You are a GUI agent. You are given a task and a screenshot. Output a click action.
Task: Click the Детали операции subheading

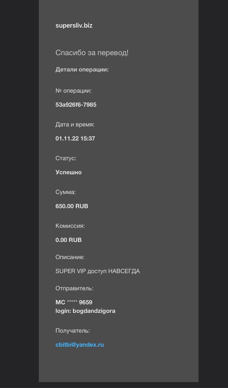(x=82, y=70)
